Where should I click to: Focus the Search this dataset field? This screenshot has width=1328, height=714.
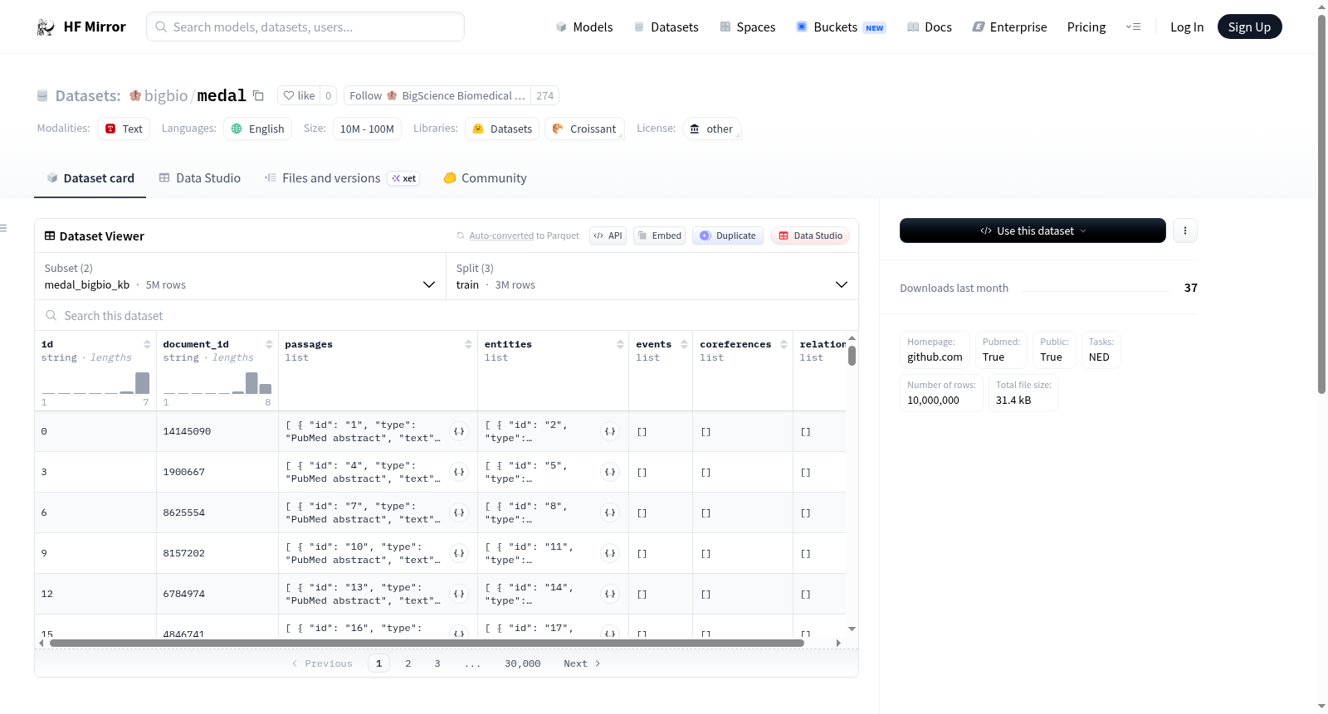(447, 315)
